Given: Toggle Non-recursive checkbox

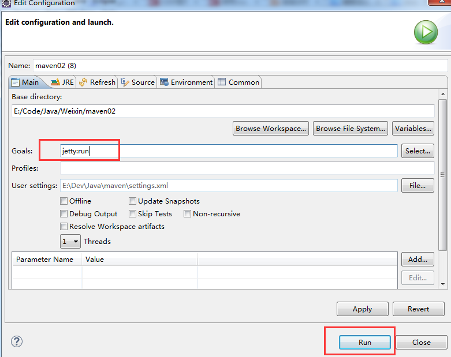Looking at the screenshot, I should [x=187, y=214].
